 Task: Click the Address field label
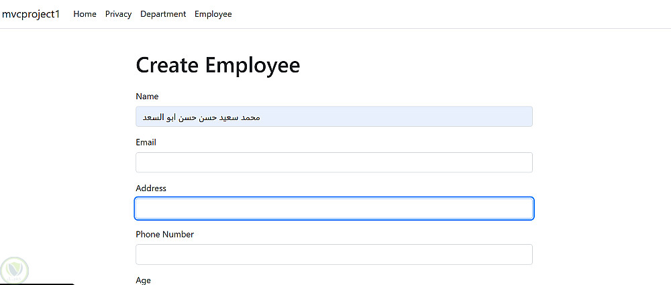pos(151,188)
